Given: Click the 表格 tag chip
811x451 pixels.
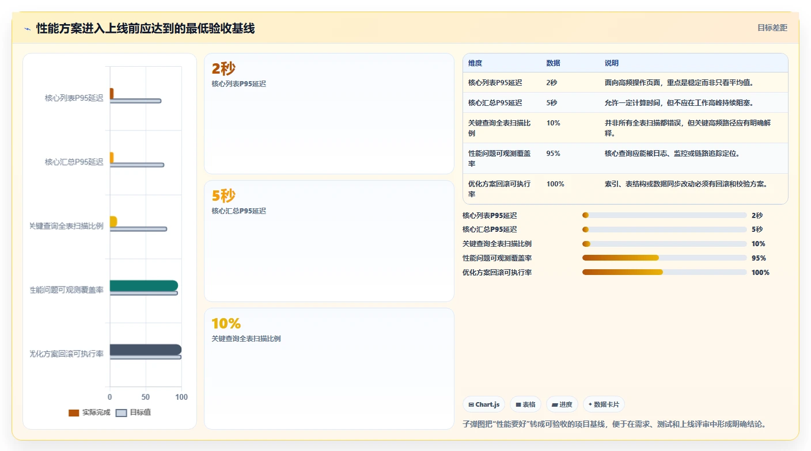Looking at the screenshot, I should pyautogui.click(x=525, y=404).
